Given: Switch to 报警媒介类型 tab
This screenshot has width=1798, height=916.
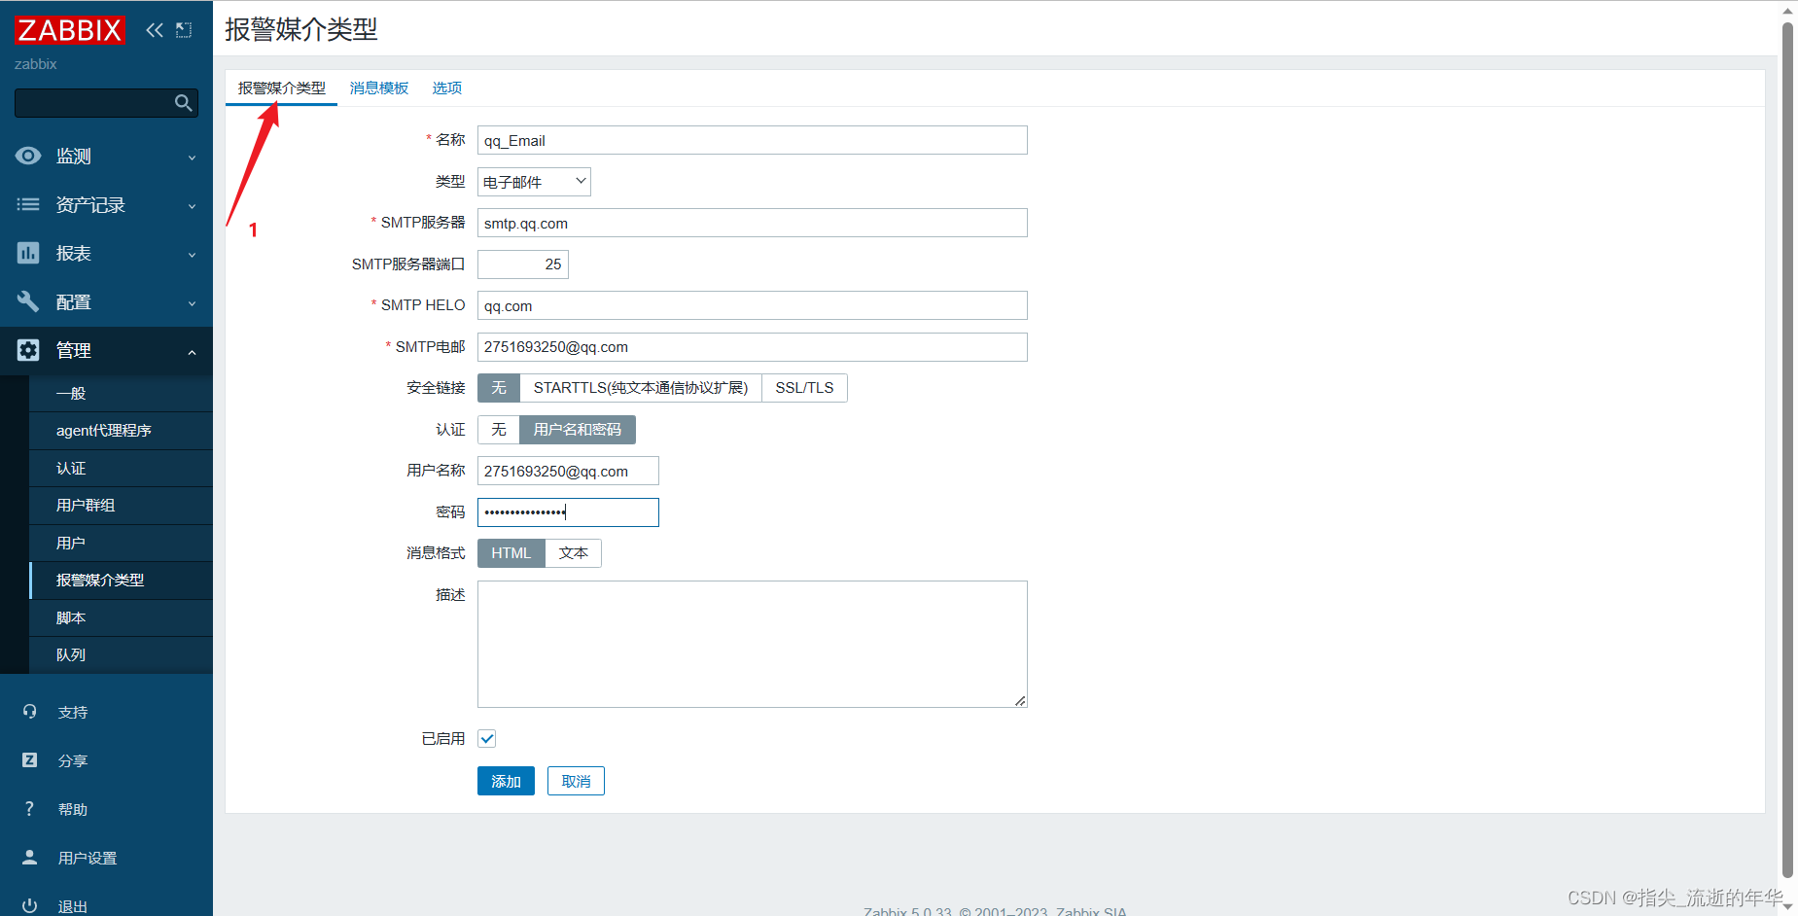Looking at the screenshot, I should coord(282,88).
